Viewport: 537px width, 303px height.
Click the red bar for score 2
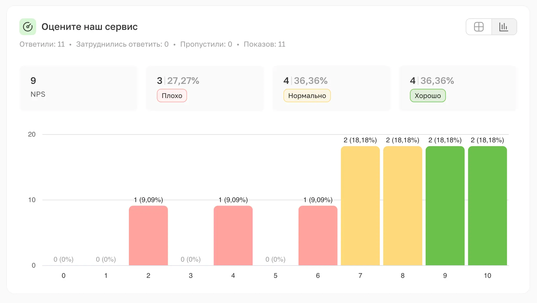pyautogui.click(x=148, y=235)
